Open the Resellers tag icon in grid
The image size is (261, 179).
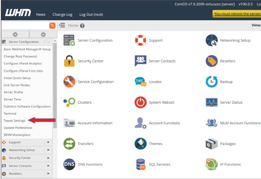pyautogui.click(x=212, y=61)
